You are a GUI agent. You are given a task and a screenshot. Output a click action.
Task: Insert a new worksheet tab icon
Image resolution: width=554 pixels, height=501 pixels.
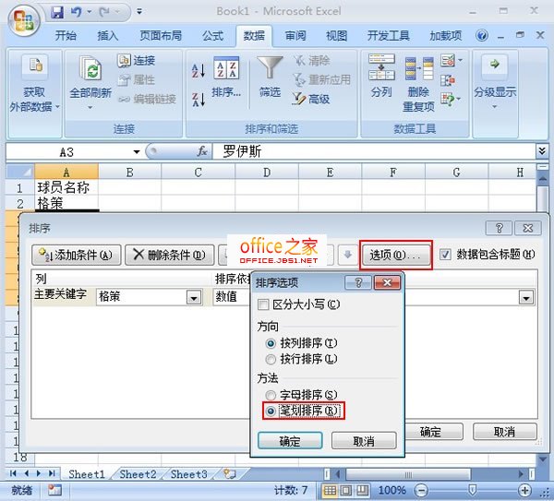coord(230,473)
